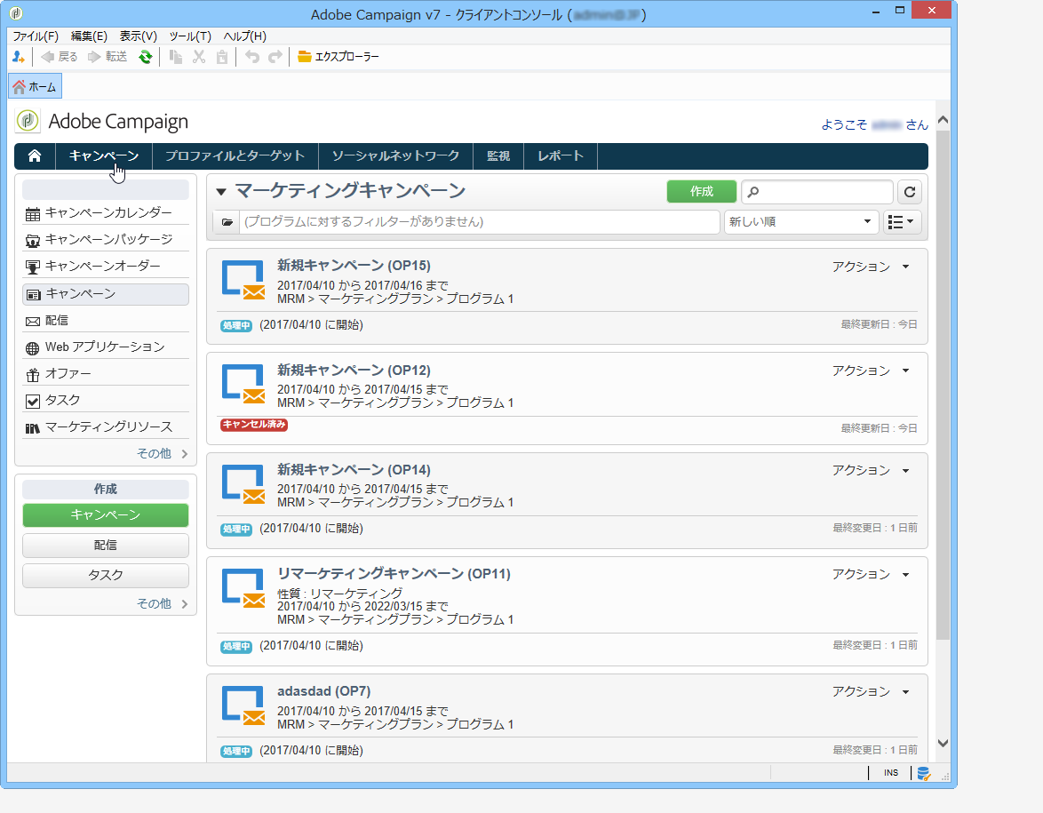Click the cut scissors icon
The image size is (1043, 813).
pos(199,57)
